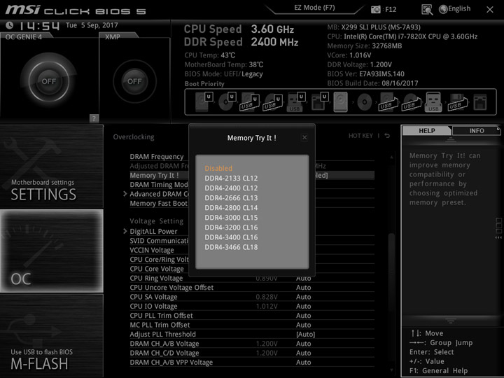Select the legacy USB floppy boot icon
This screenshot has width=504, height=378.
[x=457, y=102]
